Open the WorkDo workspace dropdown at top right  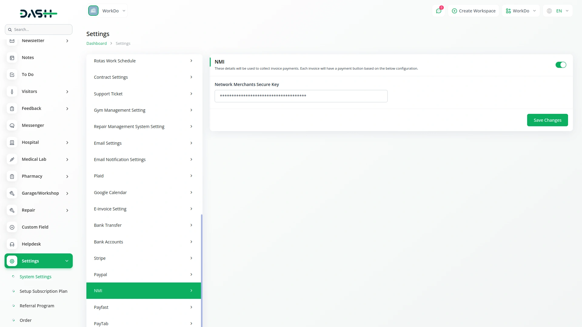click(x=521, y=11)
